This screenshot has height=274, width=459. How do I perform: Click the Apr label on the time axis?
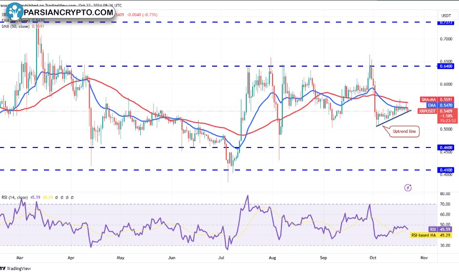71,258
